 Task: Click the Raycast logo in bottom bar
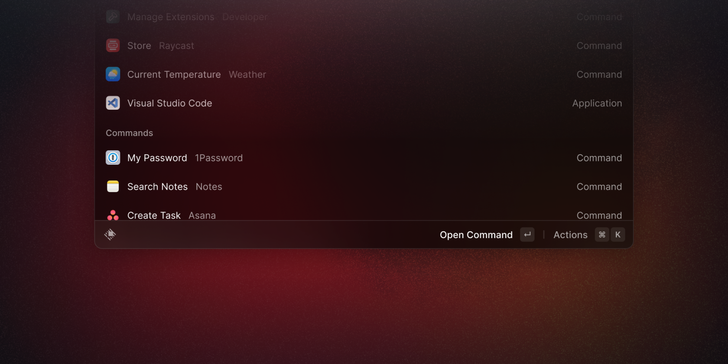(110, 234)
